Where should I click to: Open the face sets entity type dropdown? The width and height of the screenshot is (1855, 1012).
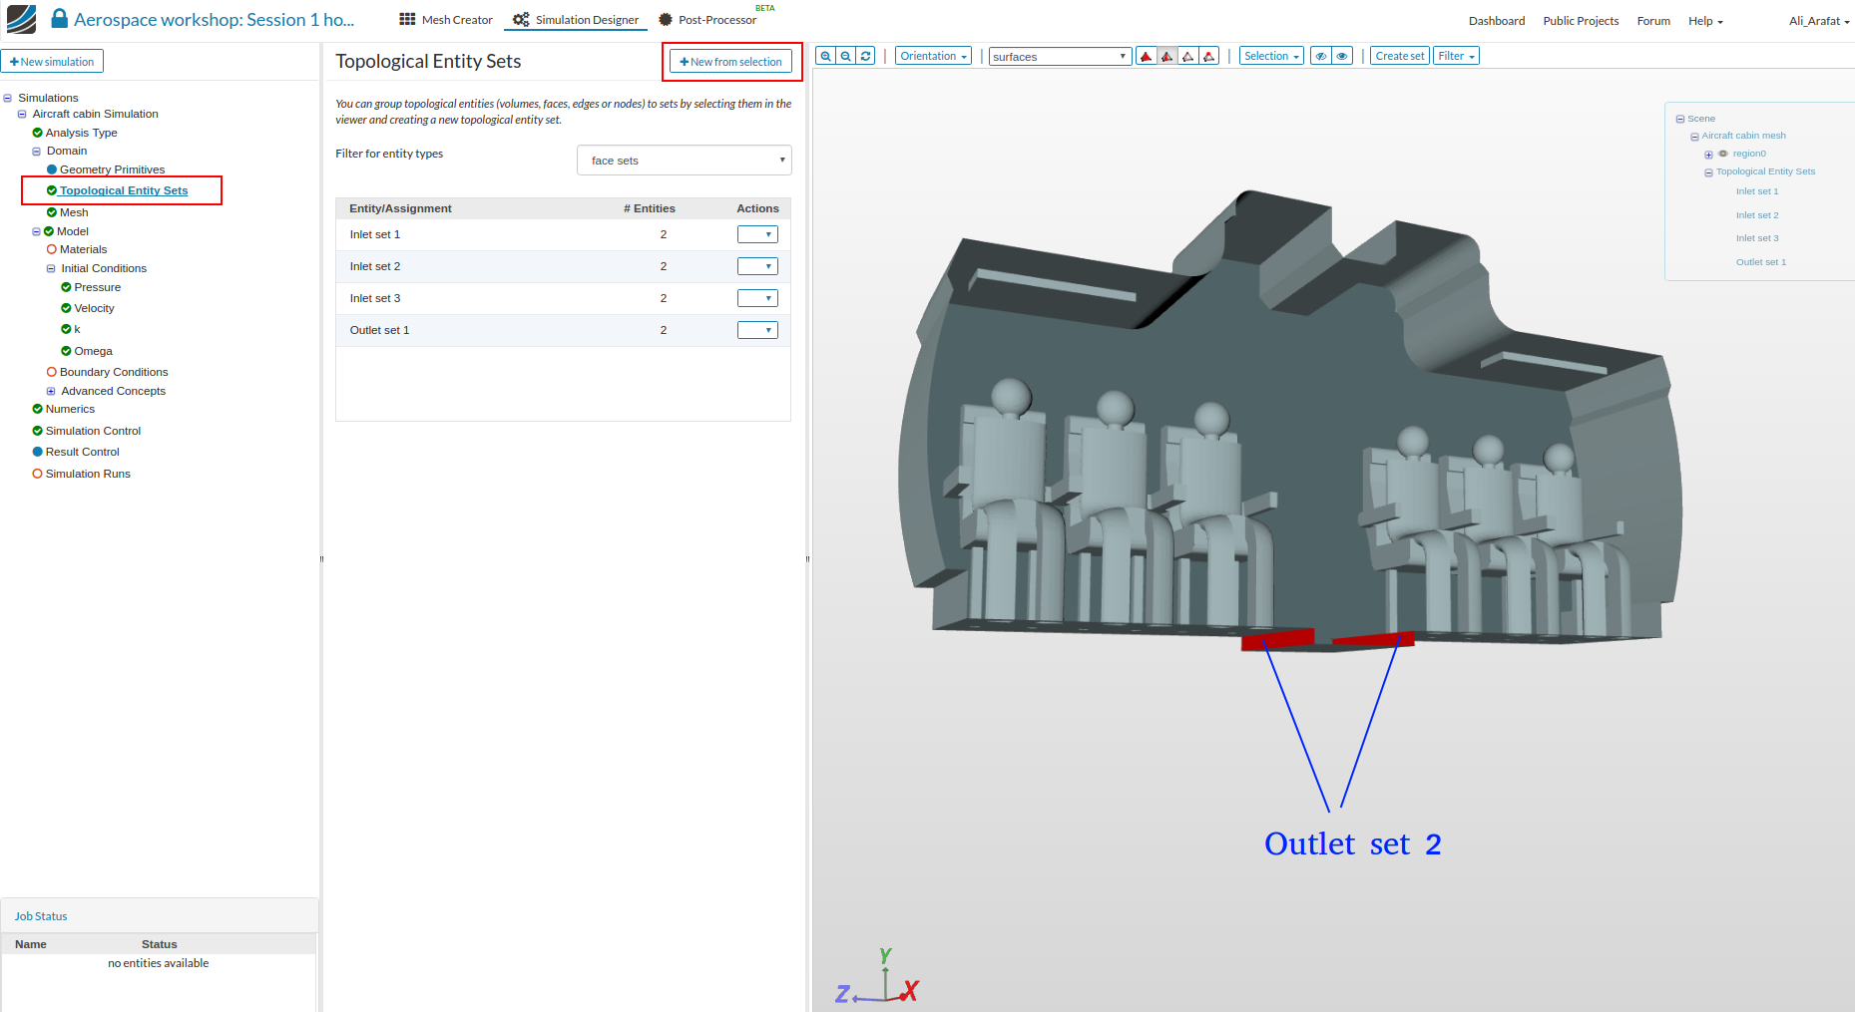(x=685, y=161)
